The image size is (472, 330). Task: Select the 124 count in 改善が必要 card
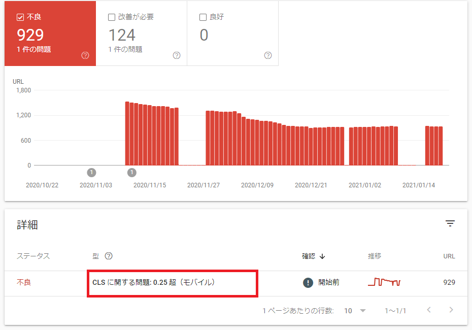coord(122,35)
